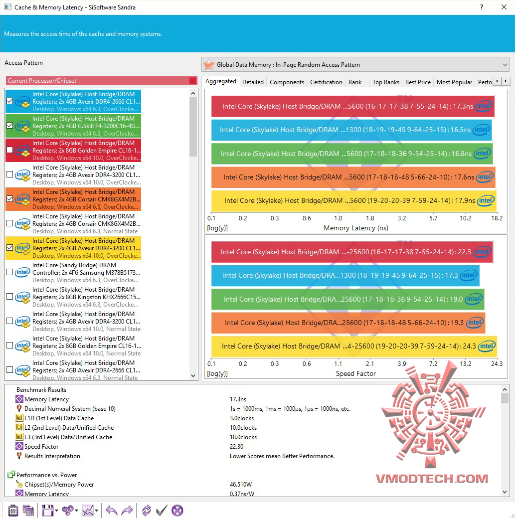Click red swatch in Current Processor/Chipset bar

click(x=193, y=81)
